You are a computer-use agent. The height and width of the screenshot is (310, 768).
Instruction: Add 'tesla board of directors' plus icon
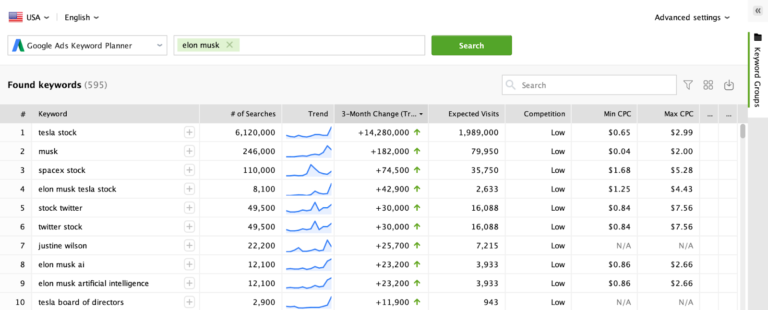(x=190, y=302)
